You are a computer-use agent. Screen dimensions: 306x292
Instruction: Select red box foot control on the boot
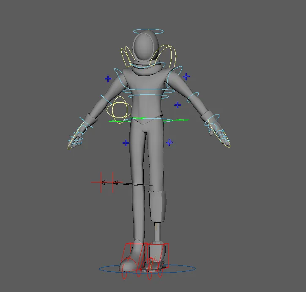(135, 257)
